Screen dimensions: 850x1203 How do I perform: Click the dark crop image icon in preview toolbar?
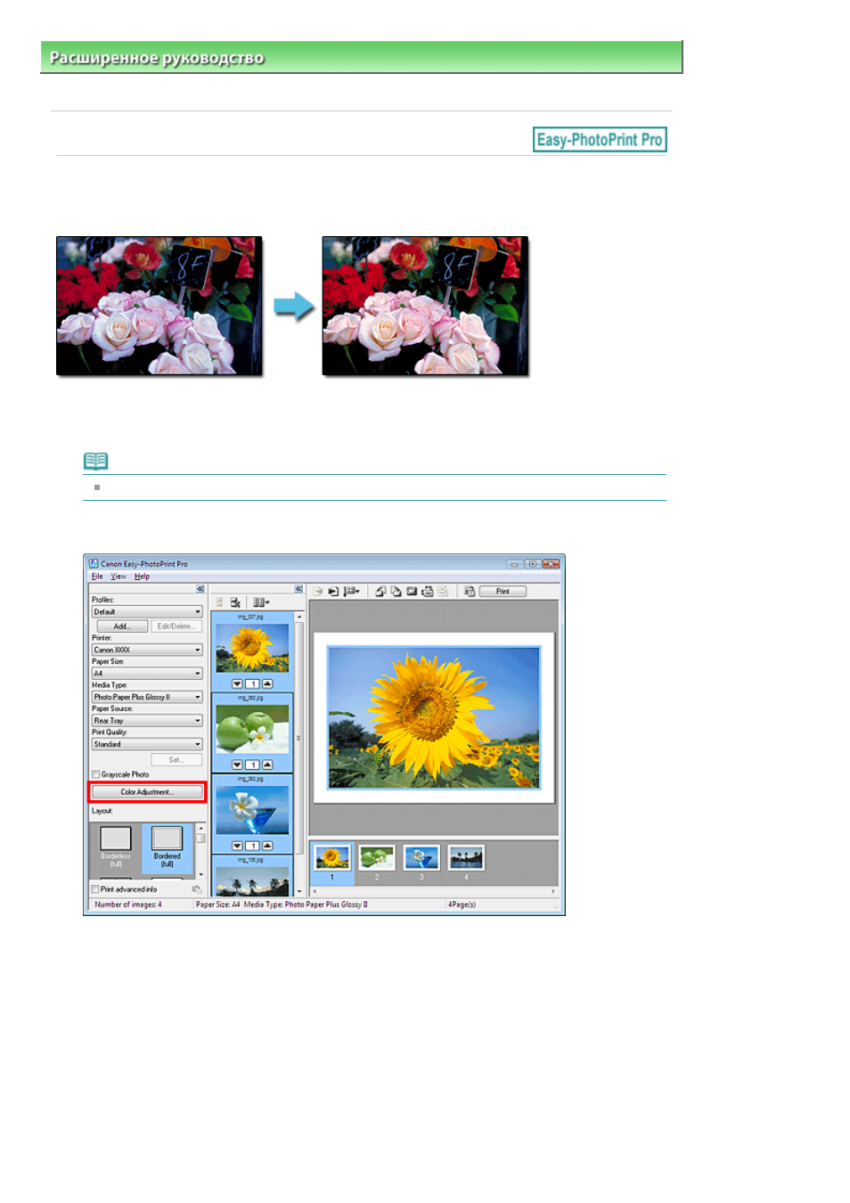pos(412,591)
